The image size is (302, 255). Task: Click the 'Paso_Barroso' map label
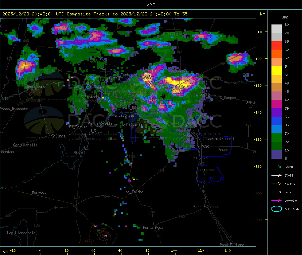point(205,207)
